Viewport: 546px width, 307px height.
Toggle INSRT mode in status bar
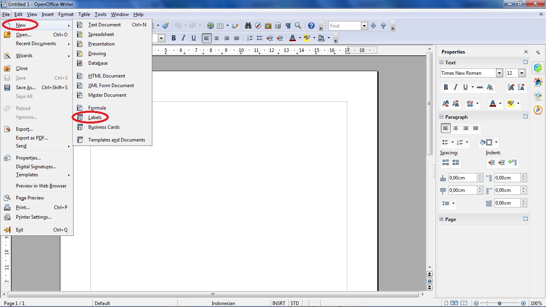tap(279, 303)
